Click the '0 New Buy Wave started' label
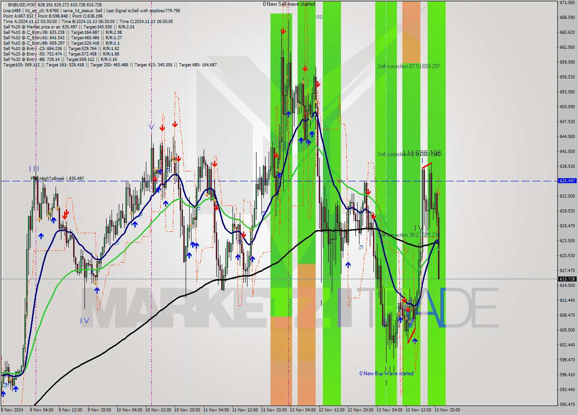Viewport: 578px width, 415px height. coord(386,373)
